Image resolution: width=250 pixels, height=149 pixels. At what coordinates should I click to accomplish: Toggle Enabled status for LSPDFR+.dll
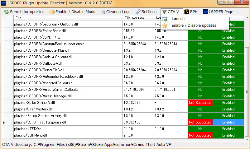(228, 37)
